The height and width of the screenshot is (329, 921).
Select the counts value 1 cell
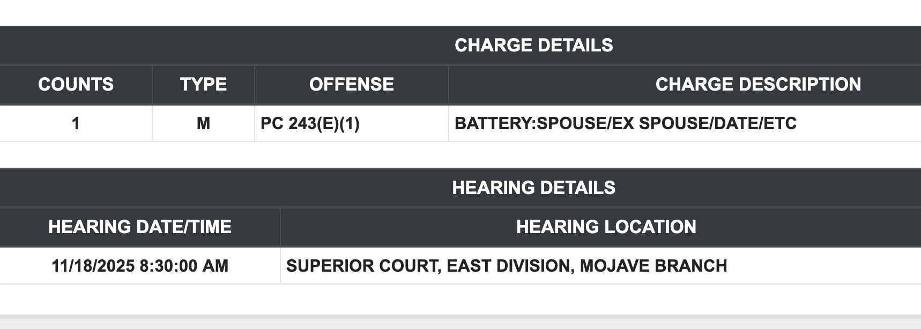[76, 124]
